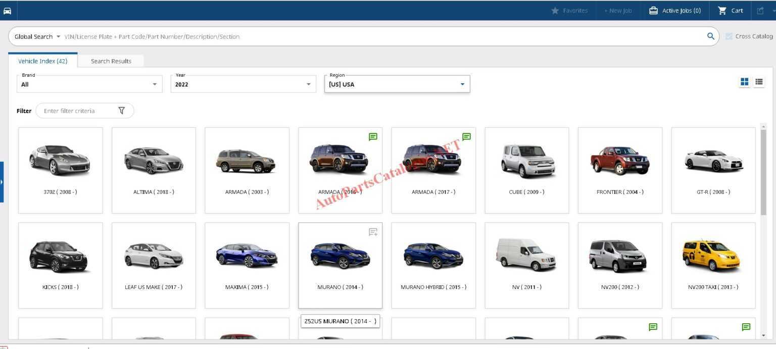Switch to the Search Results tab
Viewport: 776px width, 349px height.
[x=111, y=61]
